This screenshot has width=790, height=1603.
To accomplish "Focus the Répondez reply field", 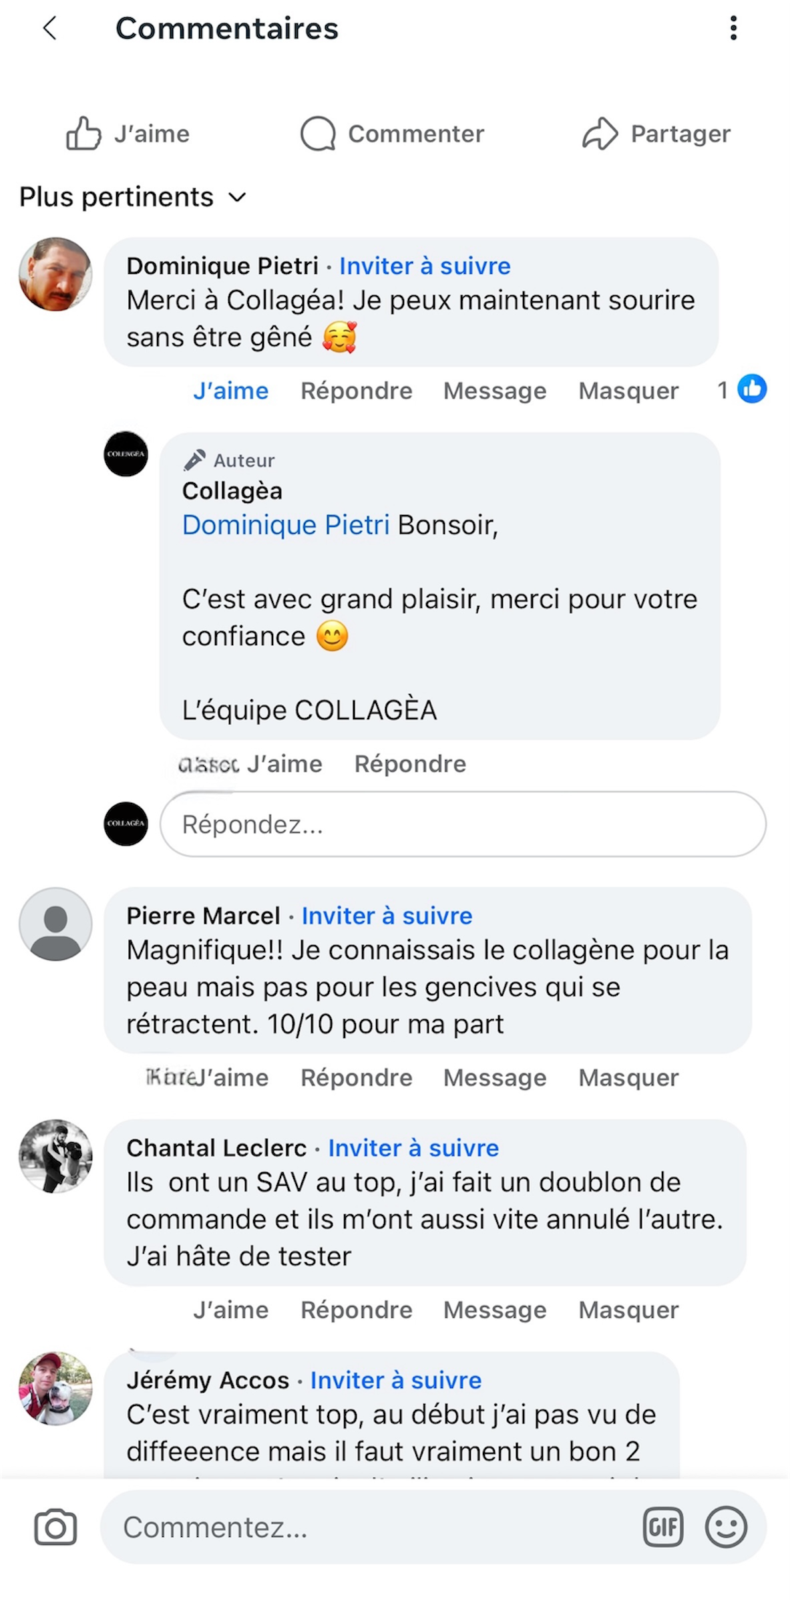I will point(462,824).
